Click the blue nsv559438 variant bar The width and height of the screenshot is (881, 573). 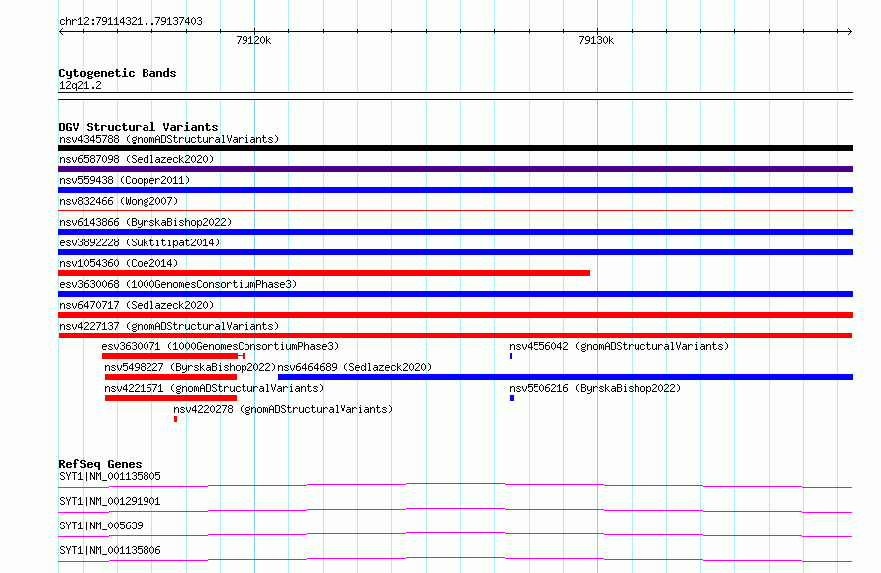coord(455,190)
